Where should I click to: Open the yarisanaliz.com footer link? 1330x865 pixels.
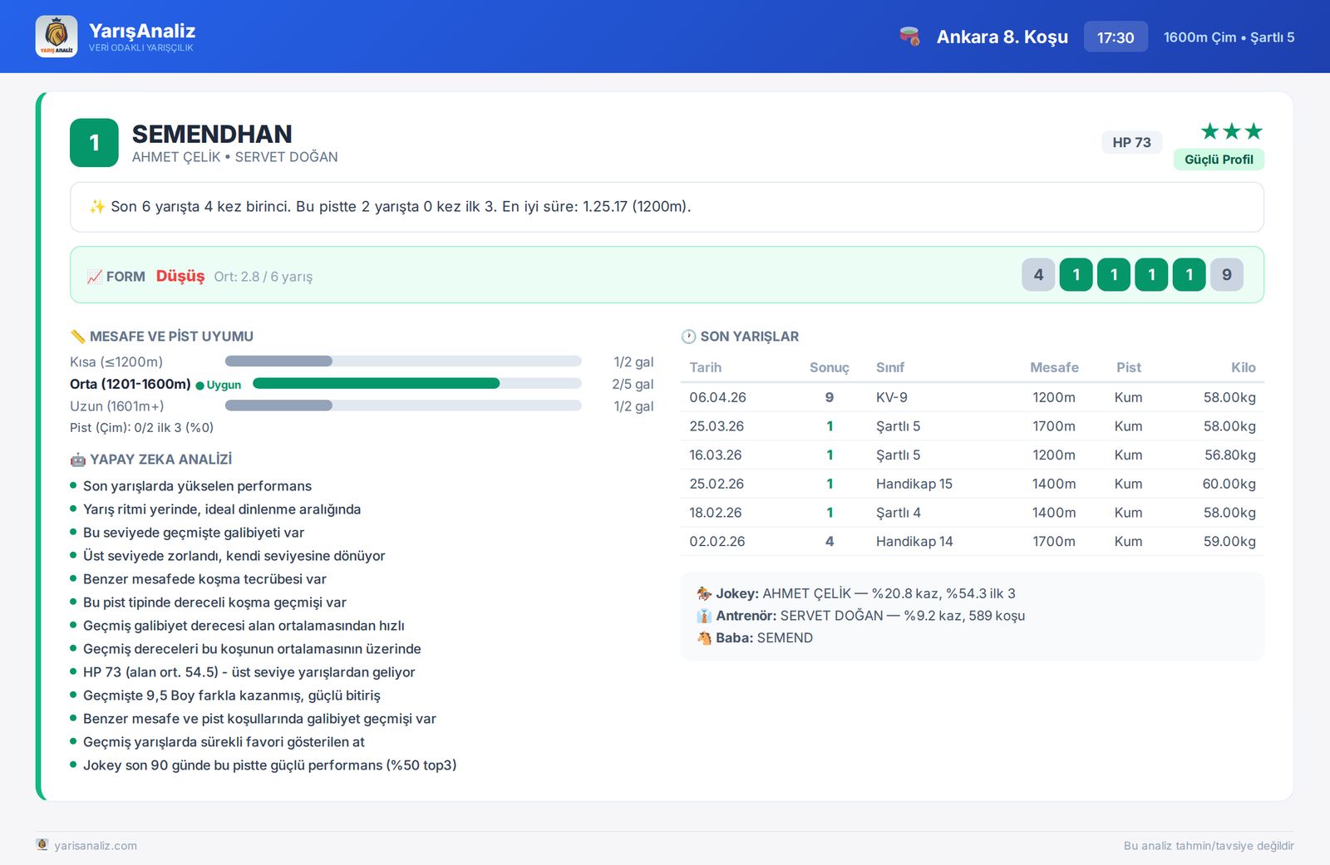pos(96,846)
